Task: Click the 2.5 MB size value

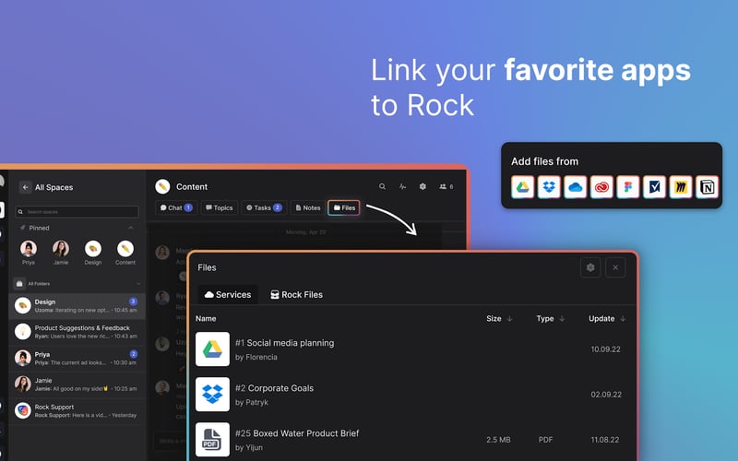Action: coord(498,440)
